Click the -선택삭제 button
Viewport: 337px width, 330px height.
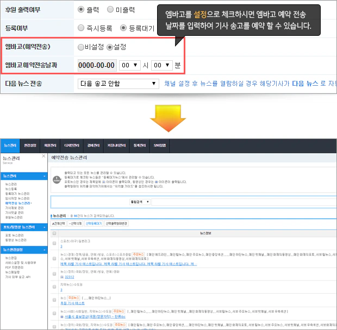(x=75, y=224)
